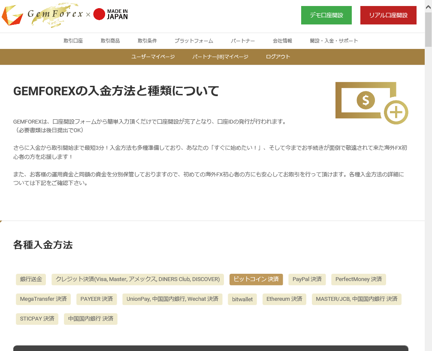The image size is (432, 351).
Task: Click ログアウト to log out
Action: tap(278, 57)
